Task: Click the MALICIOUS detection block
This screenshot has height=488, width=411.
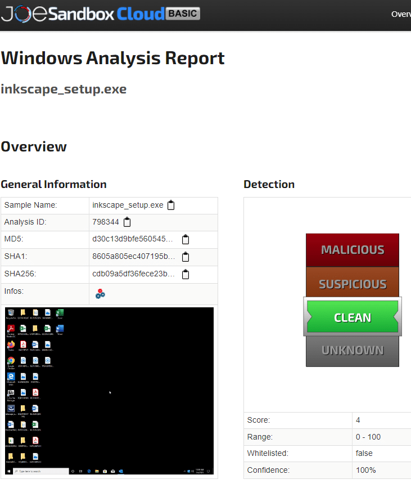Action: (x=352, y=250)
